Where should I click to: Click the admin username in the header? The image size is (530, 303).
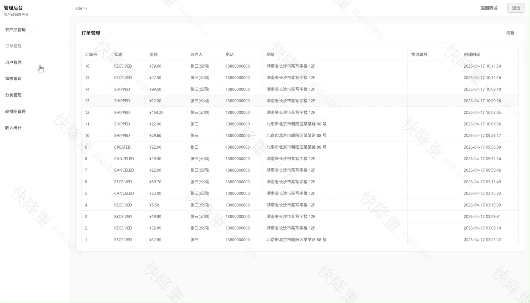pos(81,8)
